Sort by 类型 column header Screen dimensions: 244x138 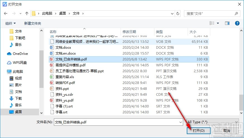[159, 32]
